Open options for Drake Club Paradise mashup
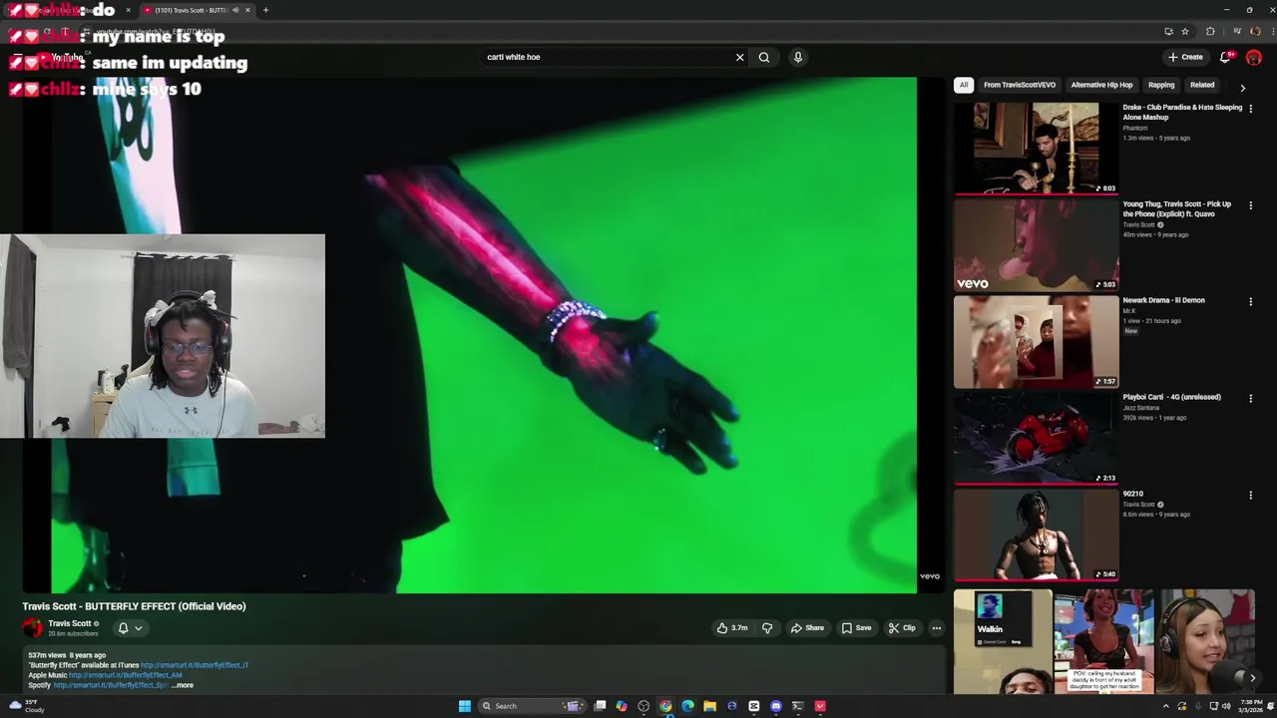 pyautogui.click(x=1250, y=108)
